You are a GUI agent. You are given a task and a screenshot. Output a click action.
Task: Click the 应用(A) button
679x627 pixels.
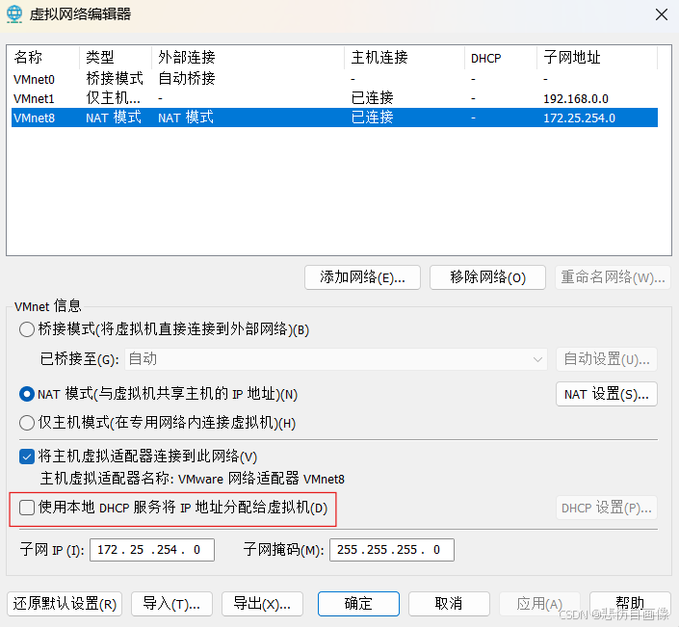[x=539, y=604]
